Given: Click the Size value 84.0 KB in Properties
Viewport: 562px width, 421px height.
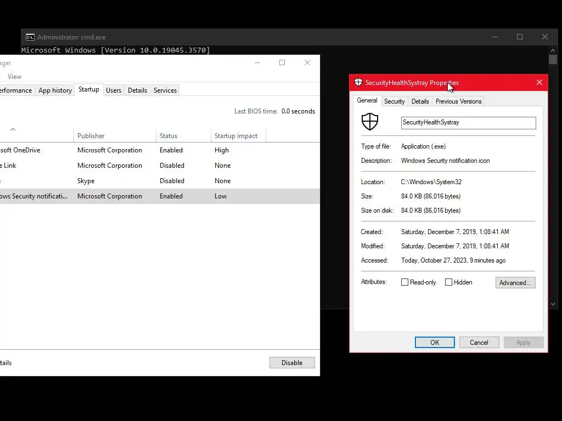Looking at the screenshot, I should point(431,196).
